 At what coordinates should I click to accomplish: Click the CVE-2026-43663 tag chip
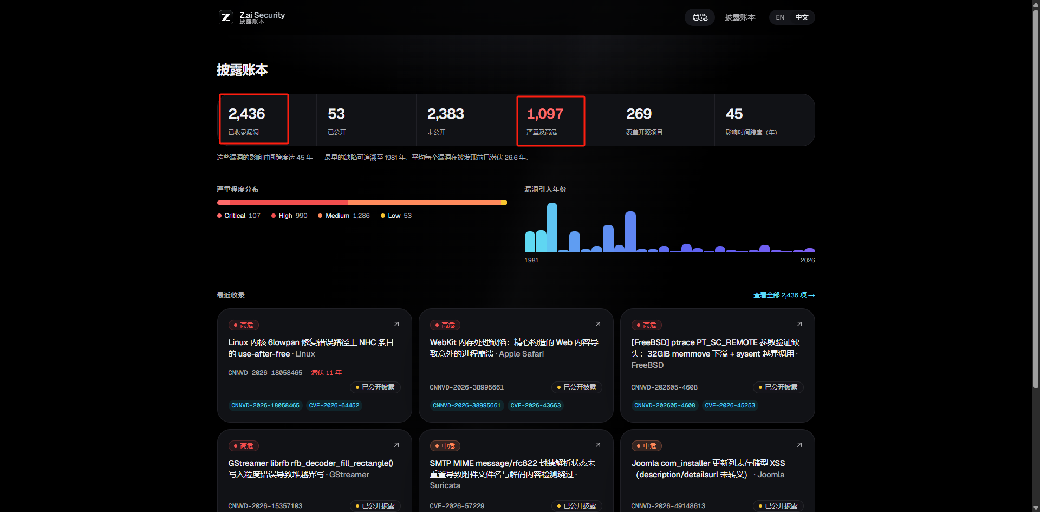(536, 405)
